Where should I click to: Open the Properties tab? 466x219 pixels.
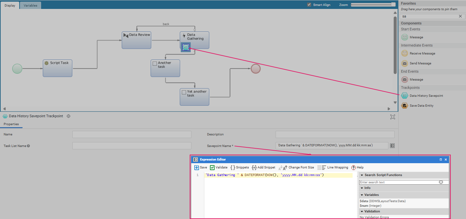point(11,124)
